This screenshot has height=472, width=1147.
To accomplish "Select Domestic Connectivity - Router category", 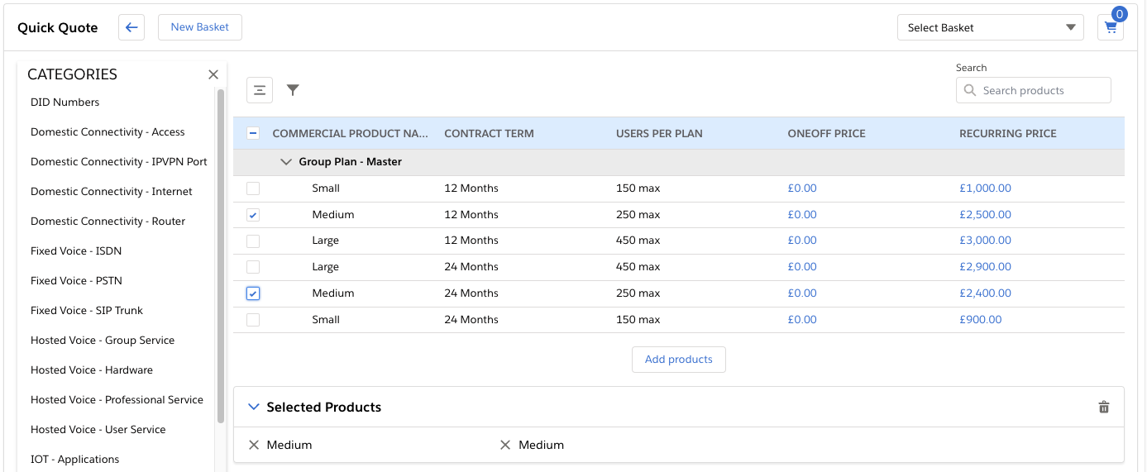I will pyautogui.click(x=108, y=222).
